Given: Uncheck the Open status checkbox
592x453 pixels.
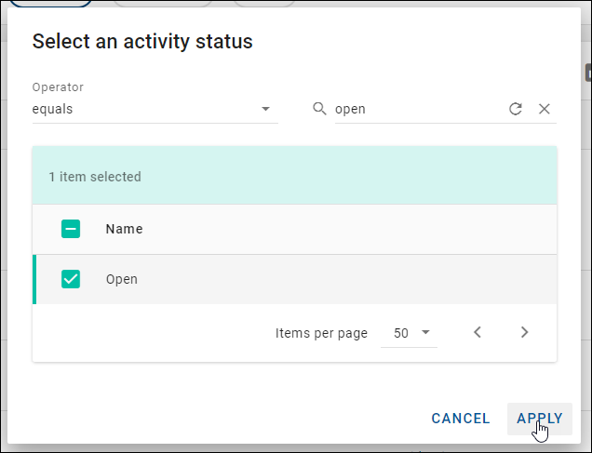Looking at the screenshot, I should (71, 278).
